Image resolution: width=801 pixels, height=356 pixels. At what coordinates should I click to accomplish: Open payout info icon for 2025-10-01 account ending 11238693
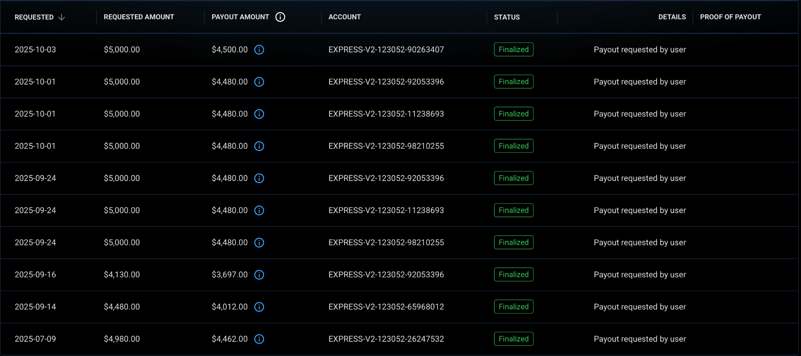point(259,114)
